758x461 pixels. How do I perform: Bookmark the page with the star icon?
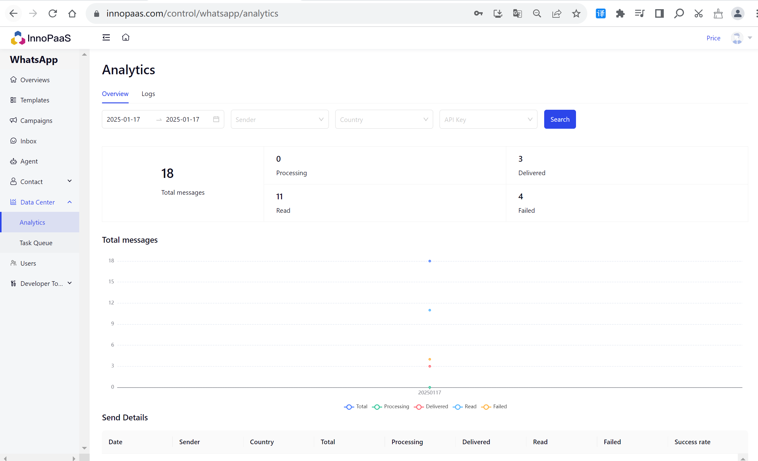pyautogui.click(x=576, y=13)
